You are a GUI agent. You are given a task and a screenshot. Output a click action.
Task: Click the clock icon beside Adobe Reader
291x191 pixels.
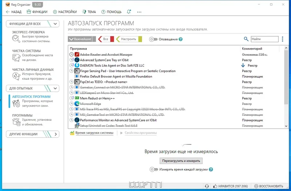(x=71, y=54)
